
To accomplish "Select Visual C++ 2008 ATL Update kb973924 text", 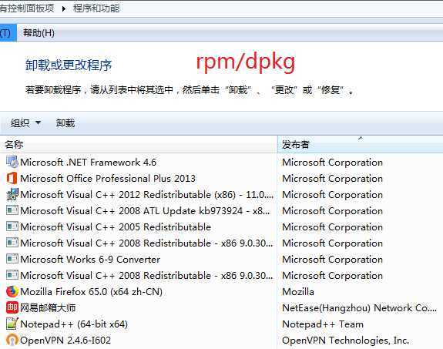I will pyautogui.click(x=145, y=210).
